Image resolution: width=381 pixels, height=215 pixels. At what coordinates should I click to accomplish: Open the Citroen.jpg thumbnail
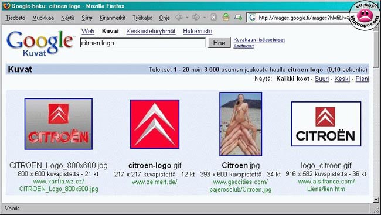tap(240, 124)
